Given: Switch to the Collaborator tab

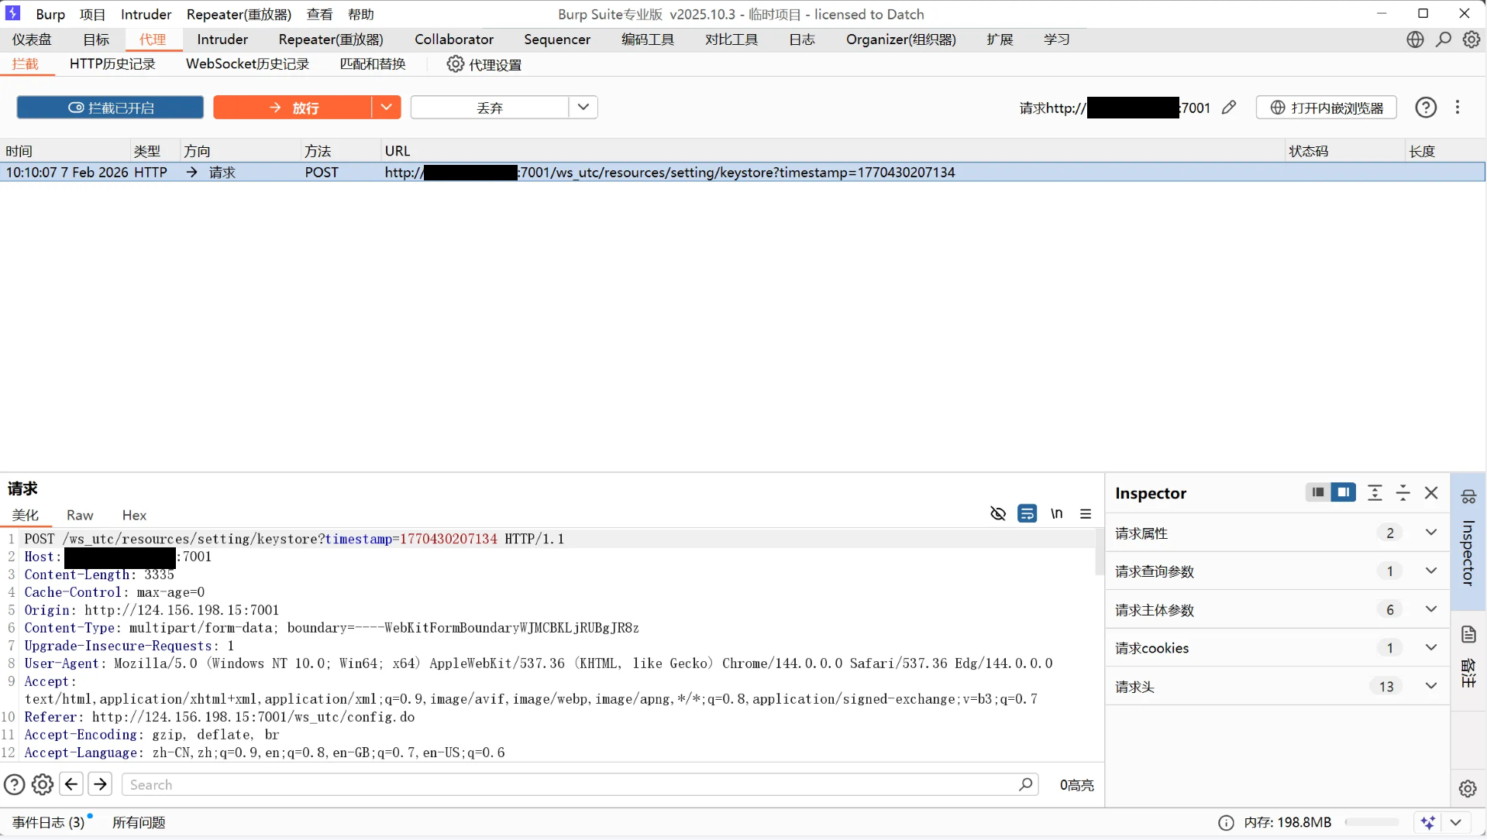Looking at the screenshot, I should pyautogui.click(x=454, y=39).
